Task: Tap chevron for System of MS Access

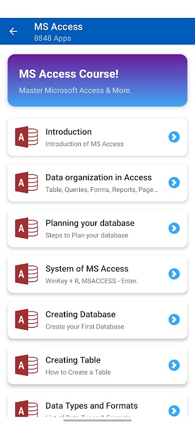Action: click(x=174, y=274)
